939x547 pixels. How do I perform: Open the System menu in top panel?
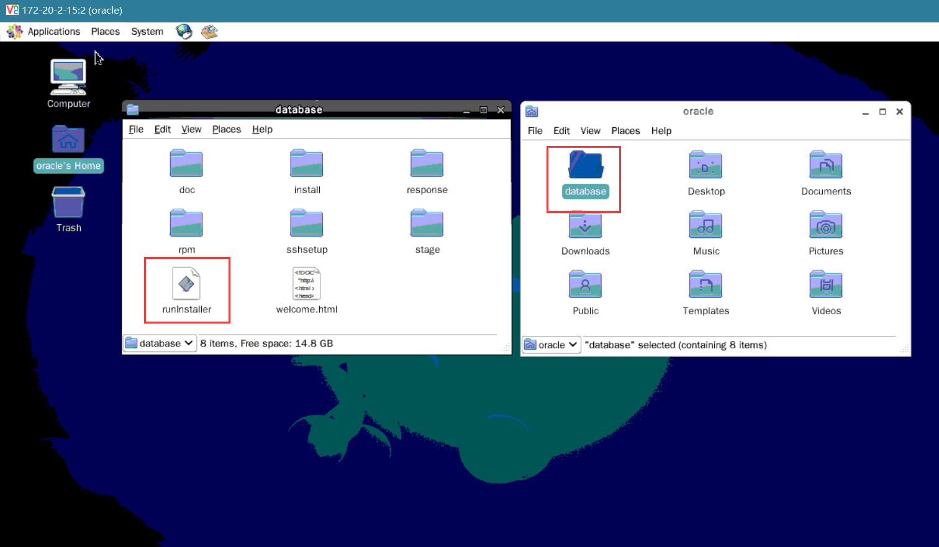pyautogui.click(x=147, y=31)
